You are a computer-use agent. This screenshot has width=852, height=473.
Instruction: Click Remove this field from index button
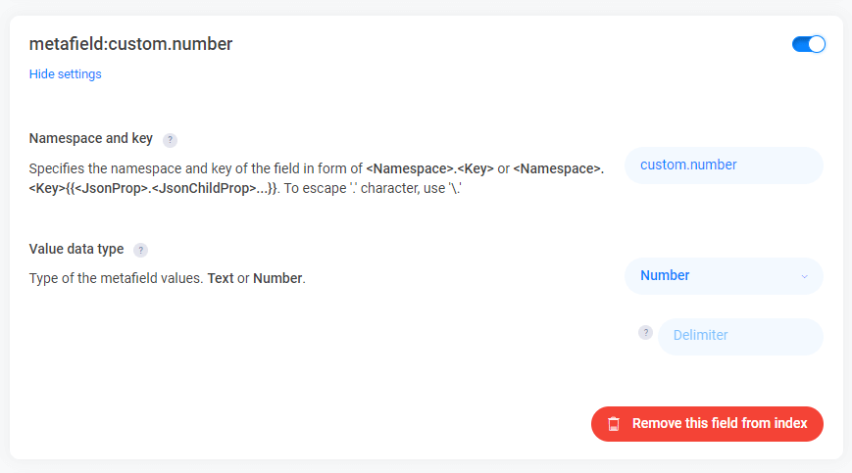pos(707,424)
